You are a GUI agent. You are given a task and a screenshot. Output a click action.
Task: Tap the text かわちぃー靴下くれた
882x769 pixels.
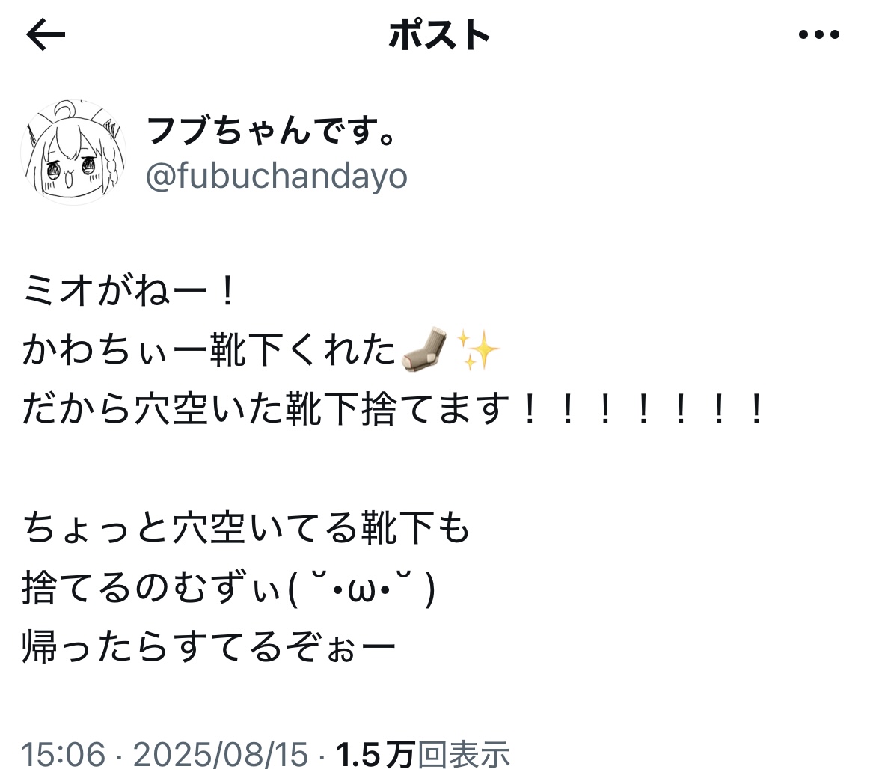coord(209,350)
